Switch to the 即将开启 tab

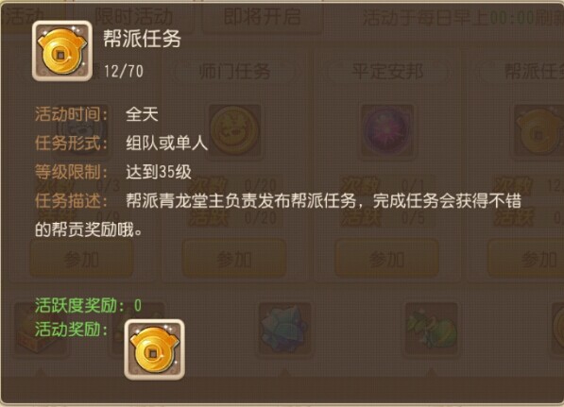pos(263,17)
